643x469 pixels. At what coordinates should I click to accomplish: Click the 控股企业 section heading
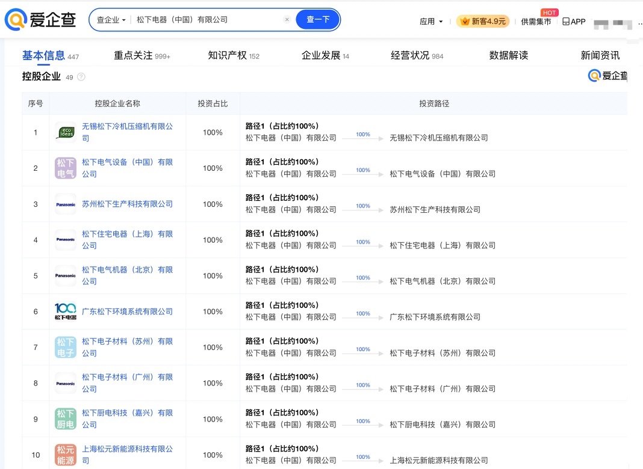pos(42,76)
